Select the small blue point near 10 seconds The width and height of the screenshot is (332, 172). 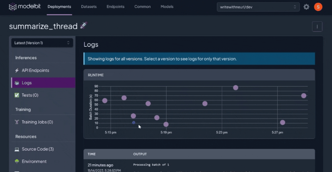point(134,123)
